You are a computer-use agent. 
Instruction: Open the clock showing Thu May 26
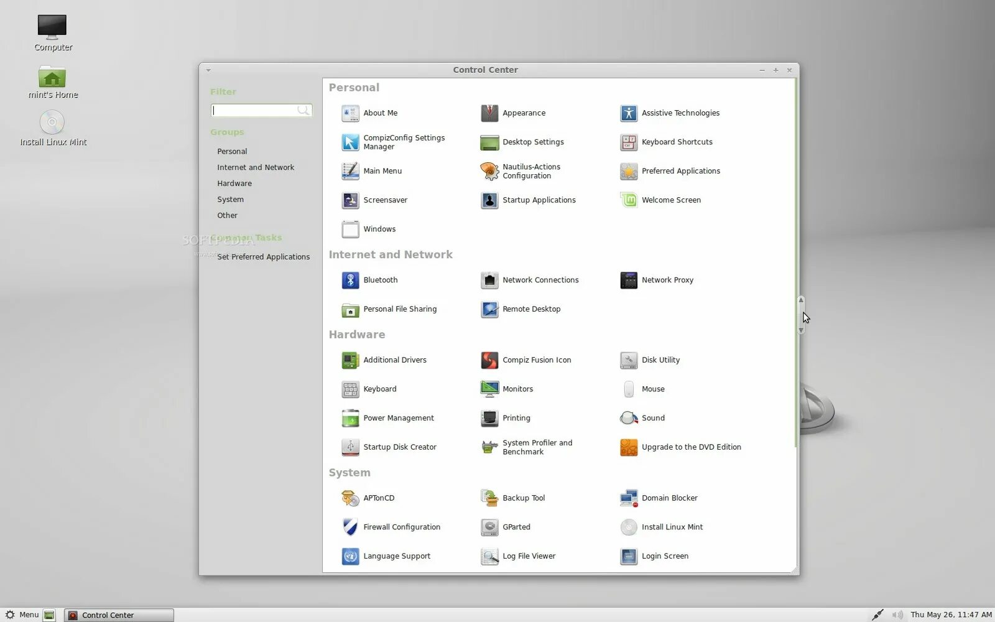(x=951, y=615)
